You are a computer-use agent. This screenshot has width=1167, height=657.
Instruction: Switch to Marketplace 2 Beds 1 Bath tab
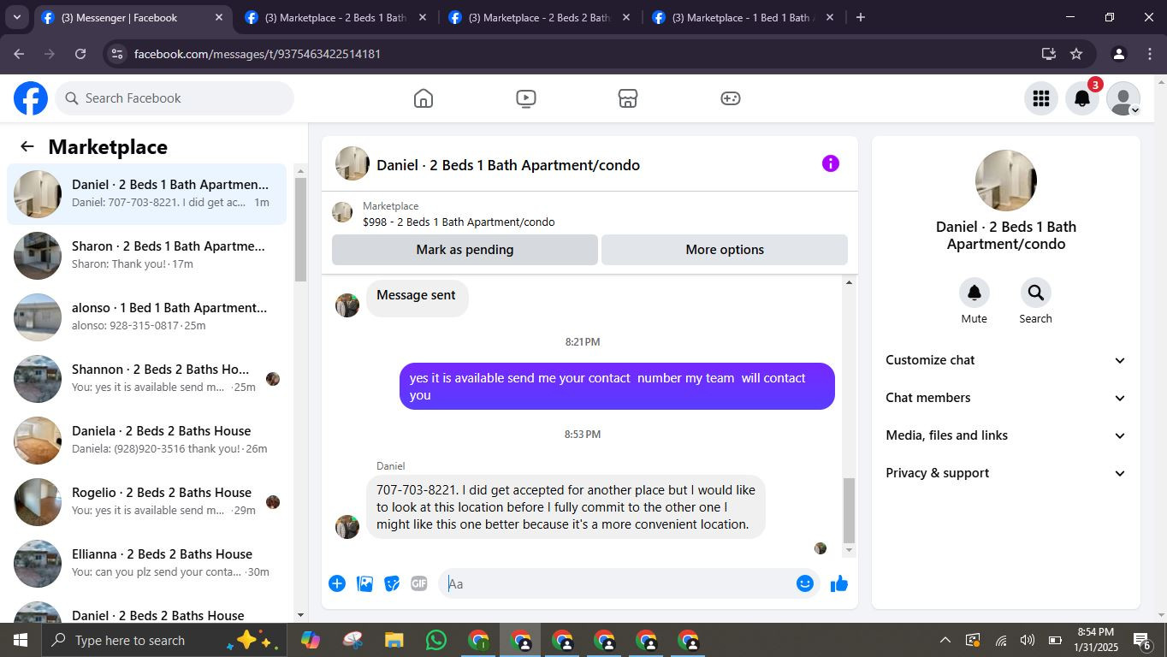click(x=335, y=17)
